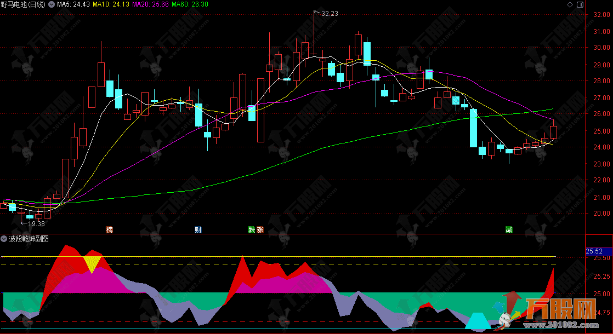Click the candlestick with 32.23 high

point(314,33)
